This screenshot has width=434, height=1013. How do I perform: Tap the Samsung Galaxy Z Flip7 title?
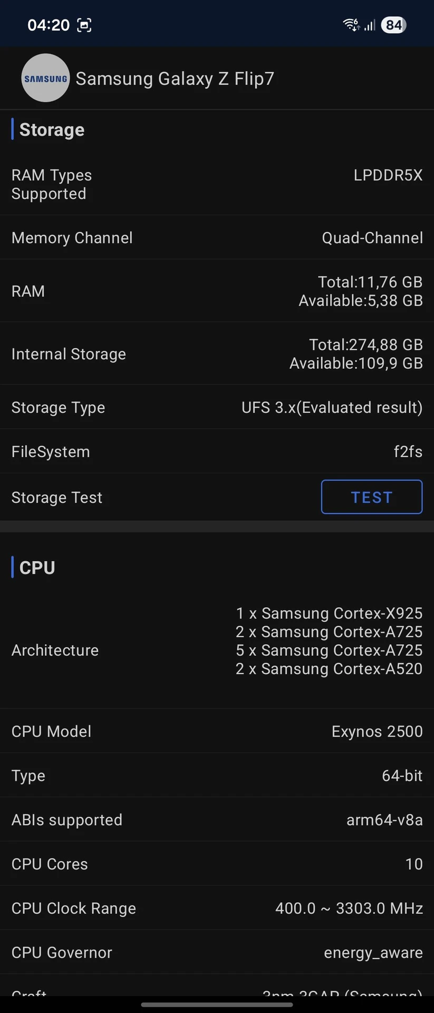pos(175,79)
